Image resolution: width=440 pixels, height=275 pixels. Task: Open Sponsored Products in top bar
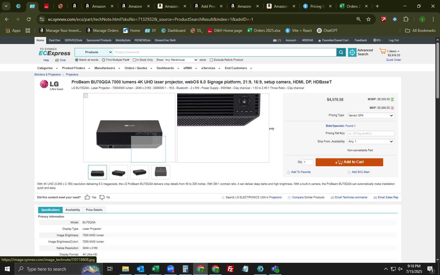pos(99,40)
